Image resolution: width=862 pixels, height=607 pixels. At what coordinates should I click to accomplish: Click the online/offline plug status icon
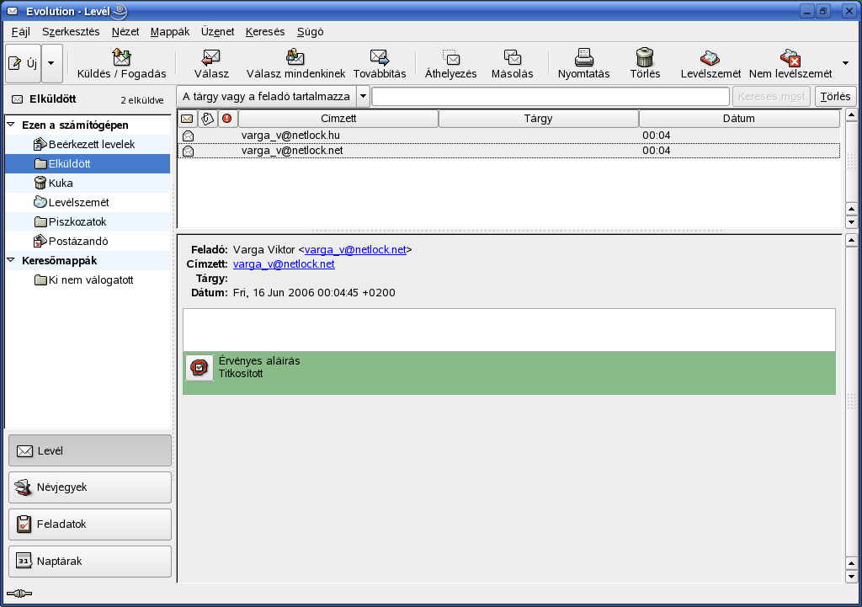click(19, 594)
